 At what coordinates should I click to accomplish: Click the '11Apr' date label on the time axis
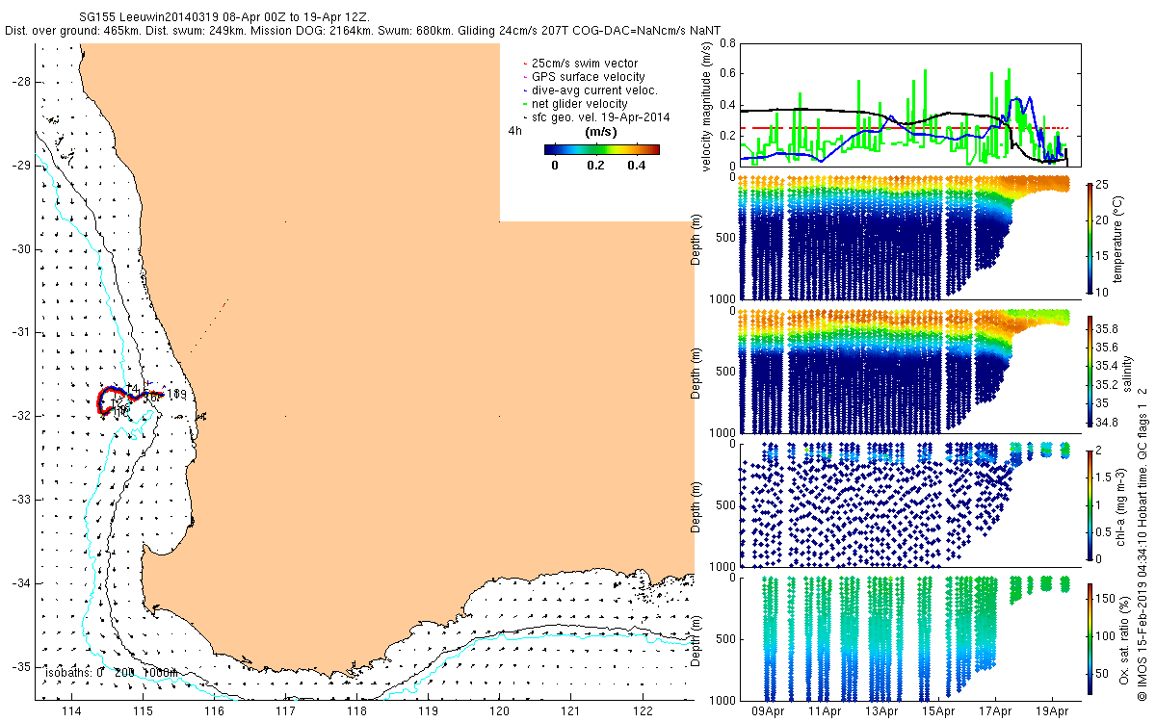click(826, 711)
